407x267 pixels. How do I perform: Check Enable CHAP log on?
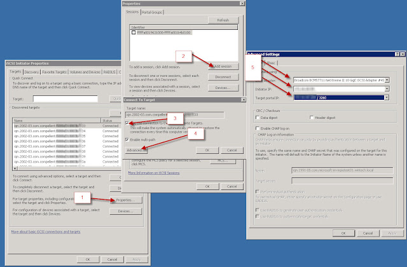tap(258, 128)
